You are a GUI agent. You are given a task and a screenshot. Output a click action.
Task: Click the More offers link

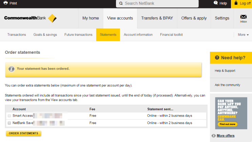point(226,136)
